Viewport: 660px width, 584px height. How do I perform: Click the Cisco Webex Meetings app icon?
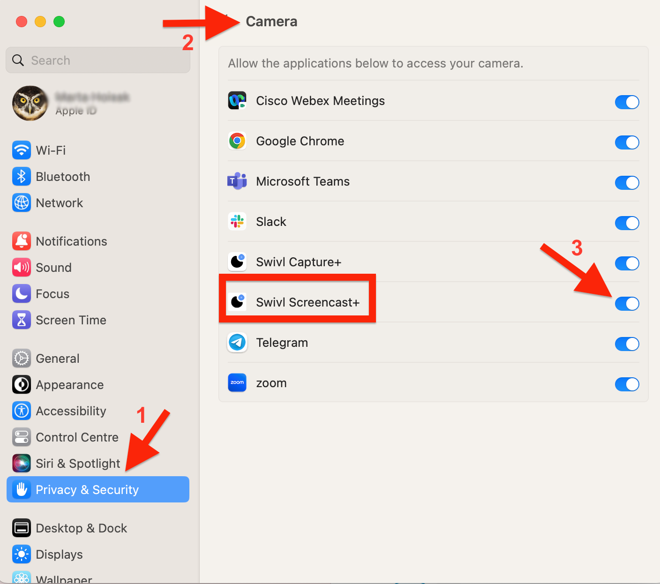[x=237, y=101]
